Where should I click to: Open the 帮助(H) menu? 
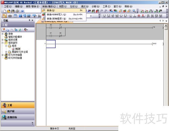coord(128,6)
